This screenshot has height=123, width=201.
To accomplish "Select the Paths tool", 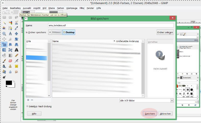I will [10, 28].
